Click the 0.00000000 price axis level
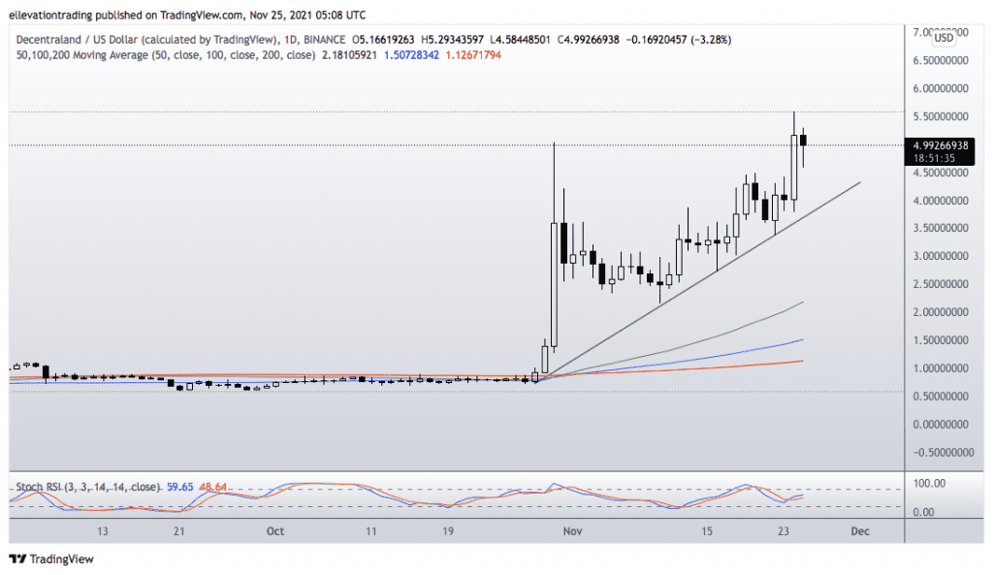This screenshot has height=575, width=993. click(941, 425)
